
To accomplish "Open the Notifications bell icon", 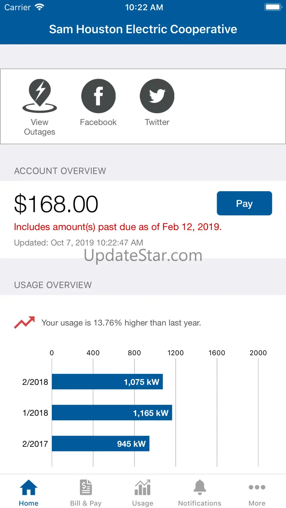I will pos(200,487).
